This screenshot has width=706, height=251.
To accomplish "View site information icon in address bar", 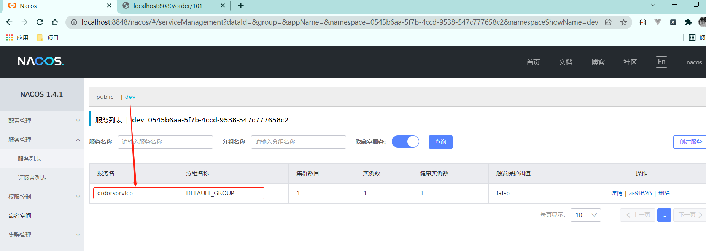I will click(x=74, y=22).
